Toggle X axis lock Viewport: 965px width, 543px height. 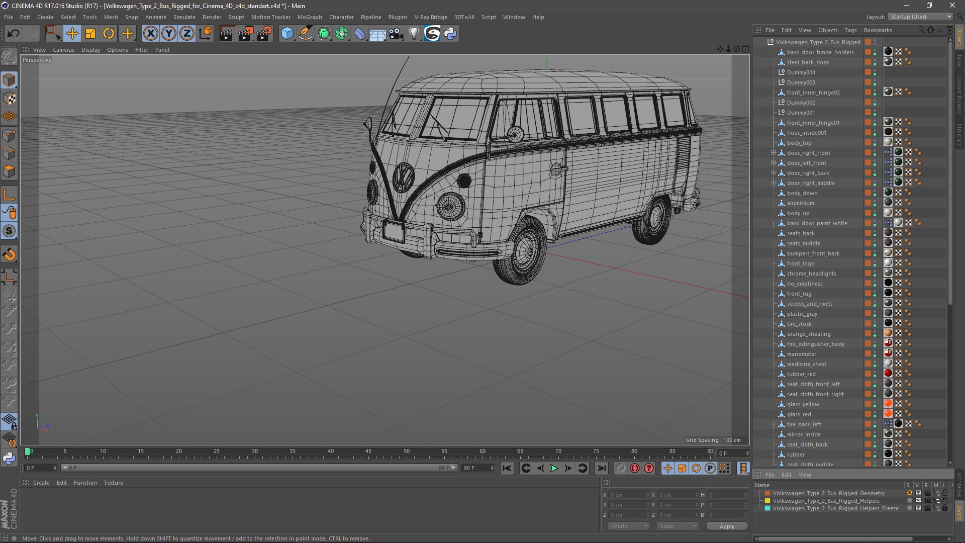[150, 34]
